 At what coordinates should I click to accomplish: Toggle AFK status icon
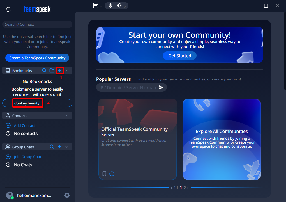pos(96,6)
